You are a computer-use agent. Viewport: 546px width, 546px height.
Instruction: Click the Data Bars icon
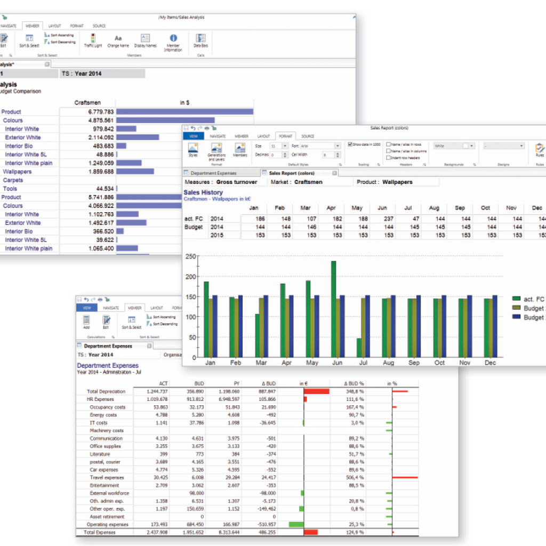coord(200,39)
